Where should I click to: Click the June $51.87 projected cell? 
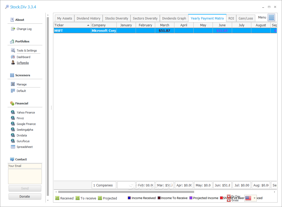222,31
